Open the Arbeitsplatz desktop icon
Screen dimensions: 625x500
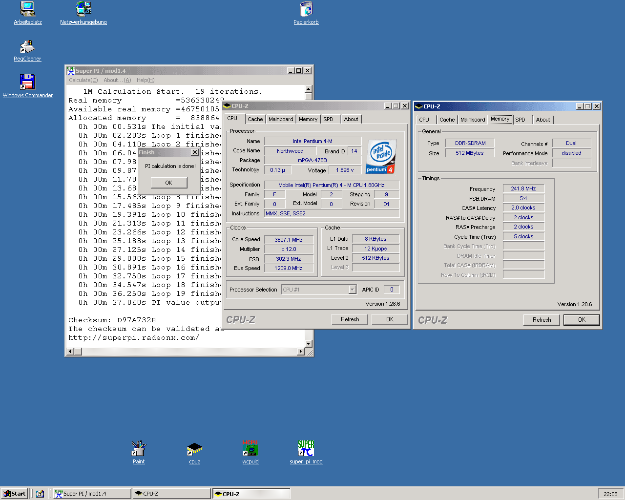point(27,9)
